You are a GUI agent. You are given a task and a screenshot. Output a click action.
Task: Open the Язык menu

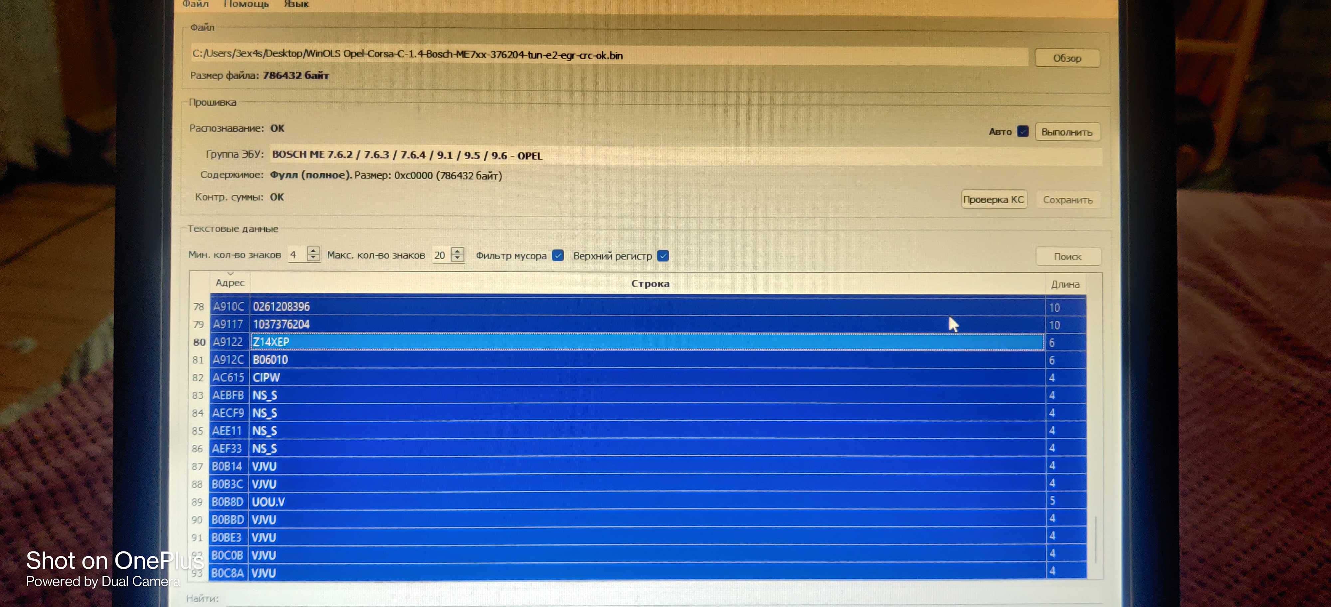click(296, 4)
